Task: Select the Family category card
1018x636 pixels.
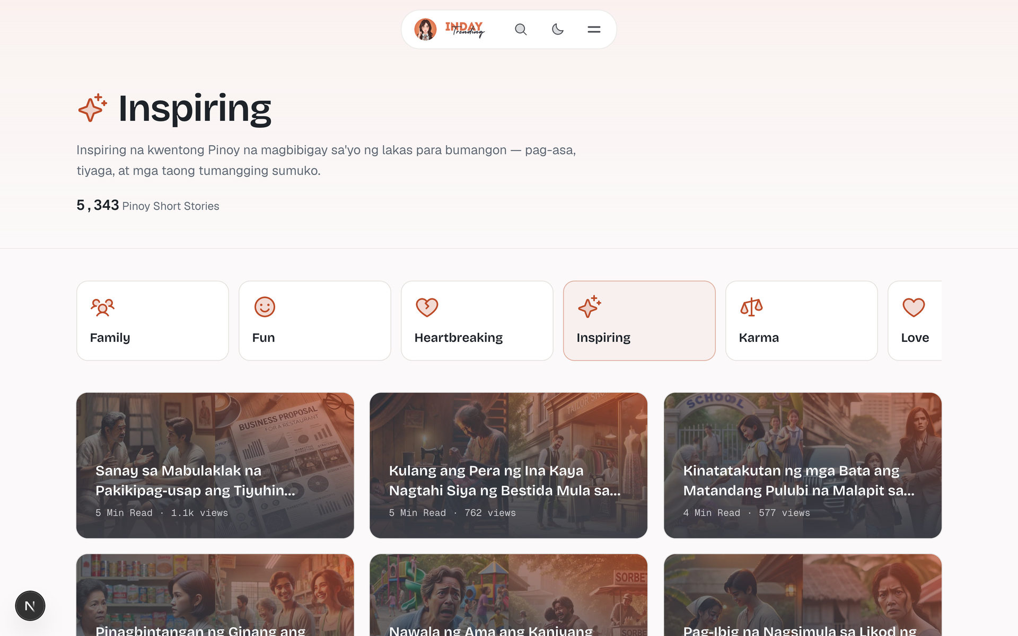Action: point(153,321)
